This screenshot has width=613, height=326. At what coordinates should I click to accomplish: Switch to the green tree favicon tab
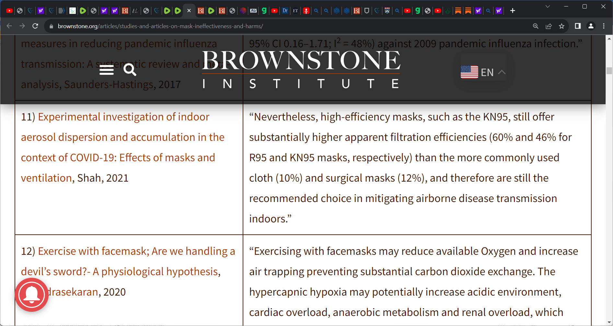[x=447, y=11]
